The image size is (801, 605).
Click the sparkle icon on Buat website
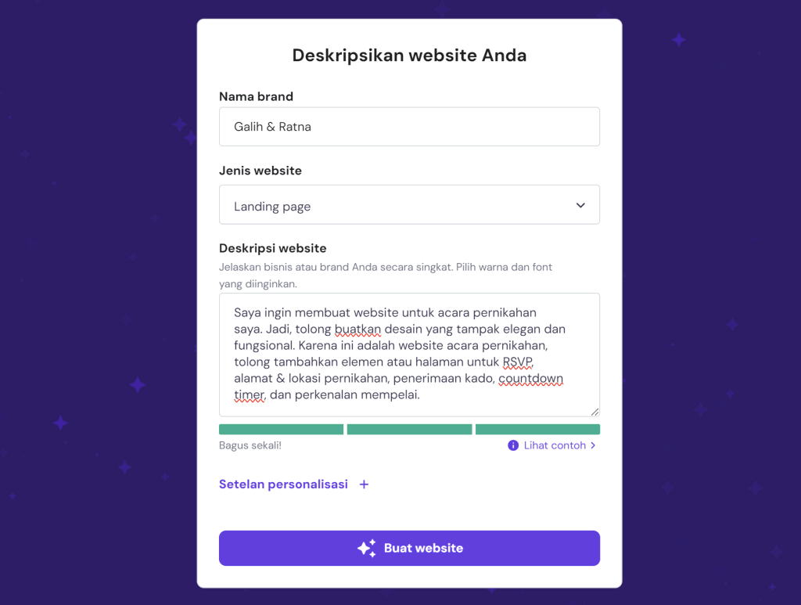pyautogui.click(x=366, y=549)
